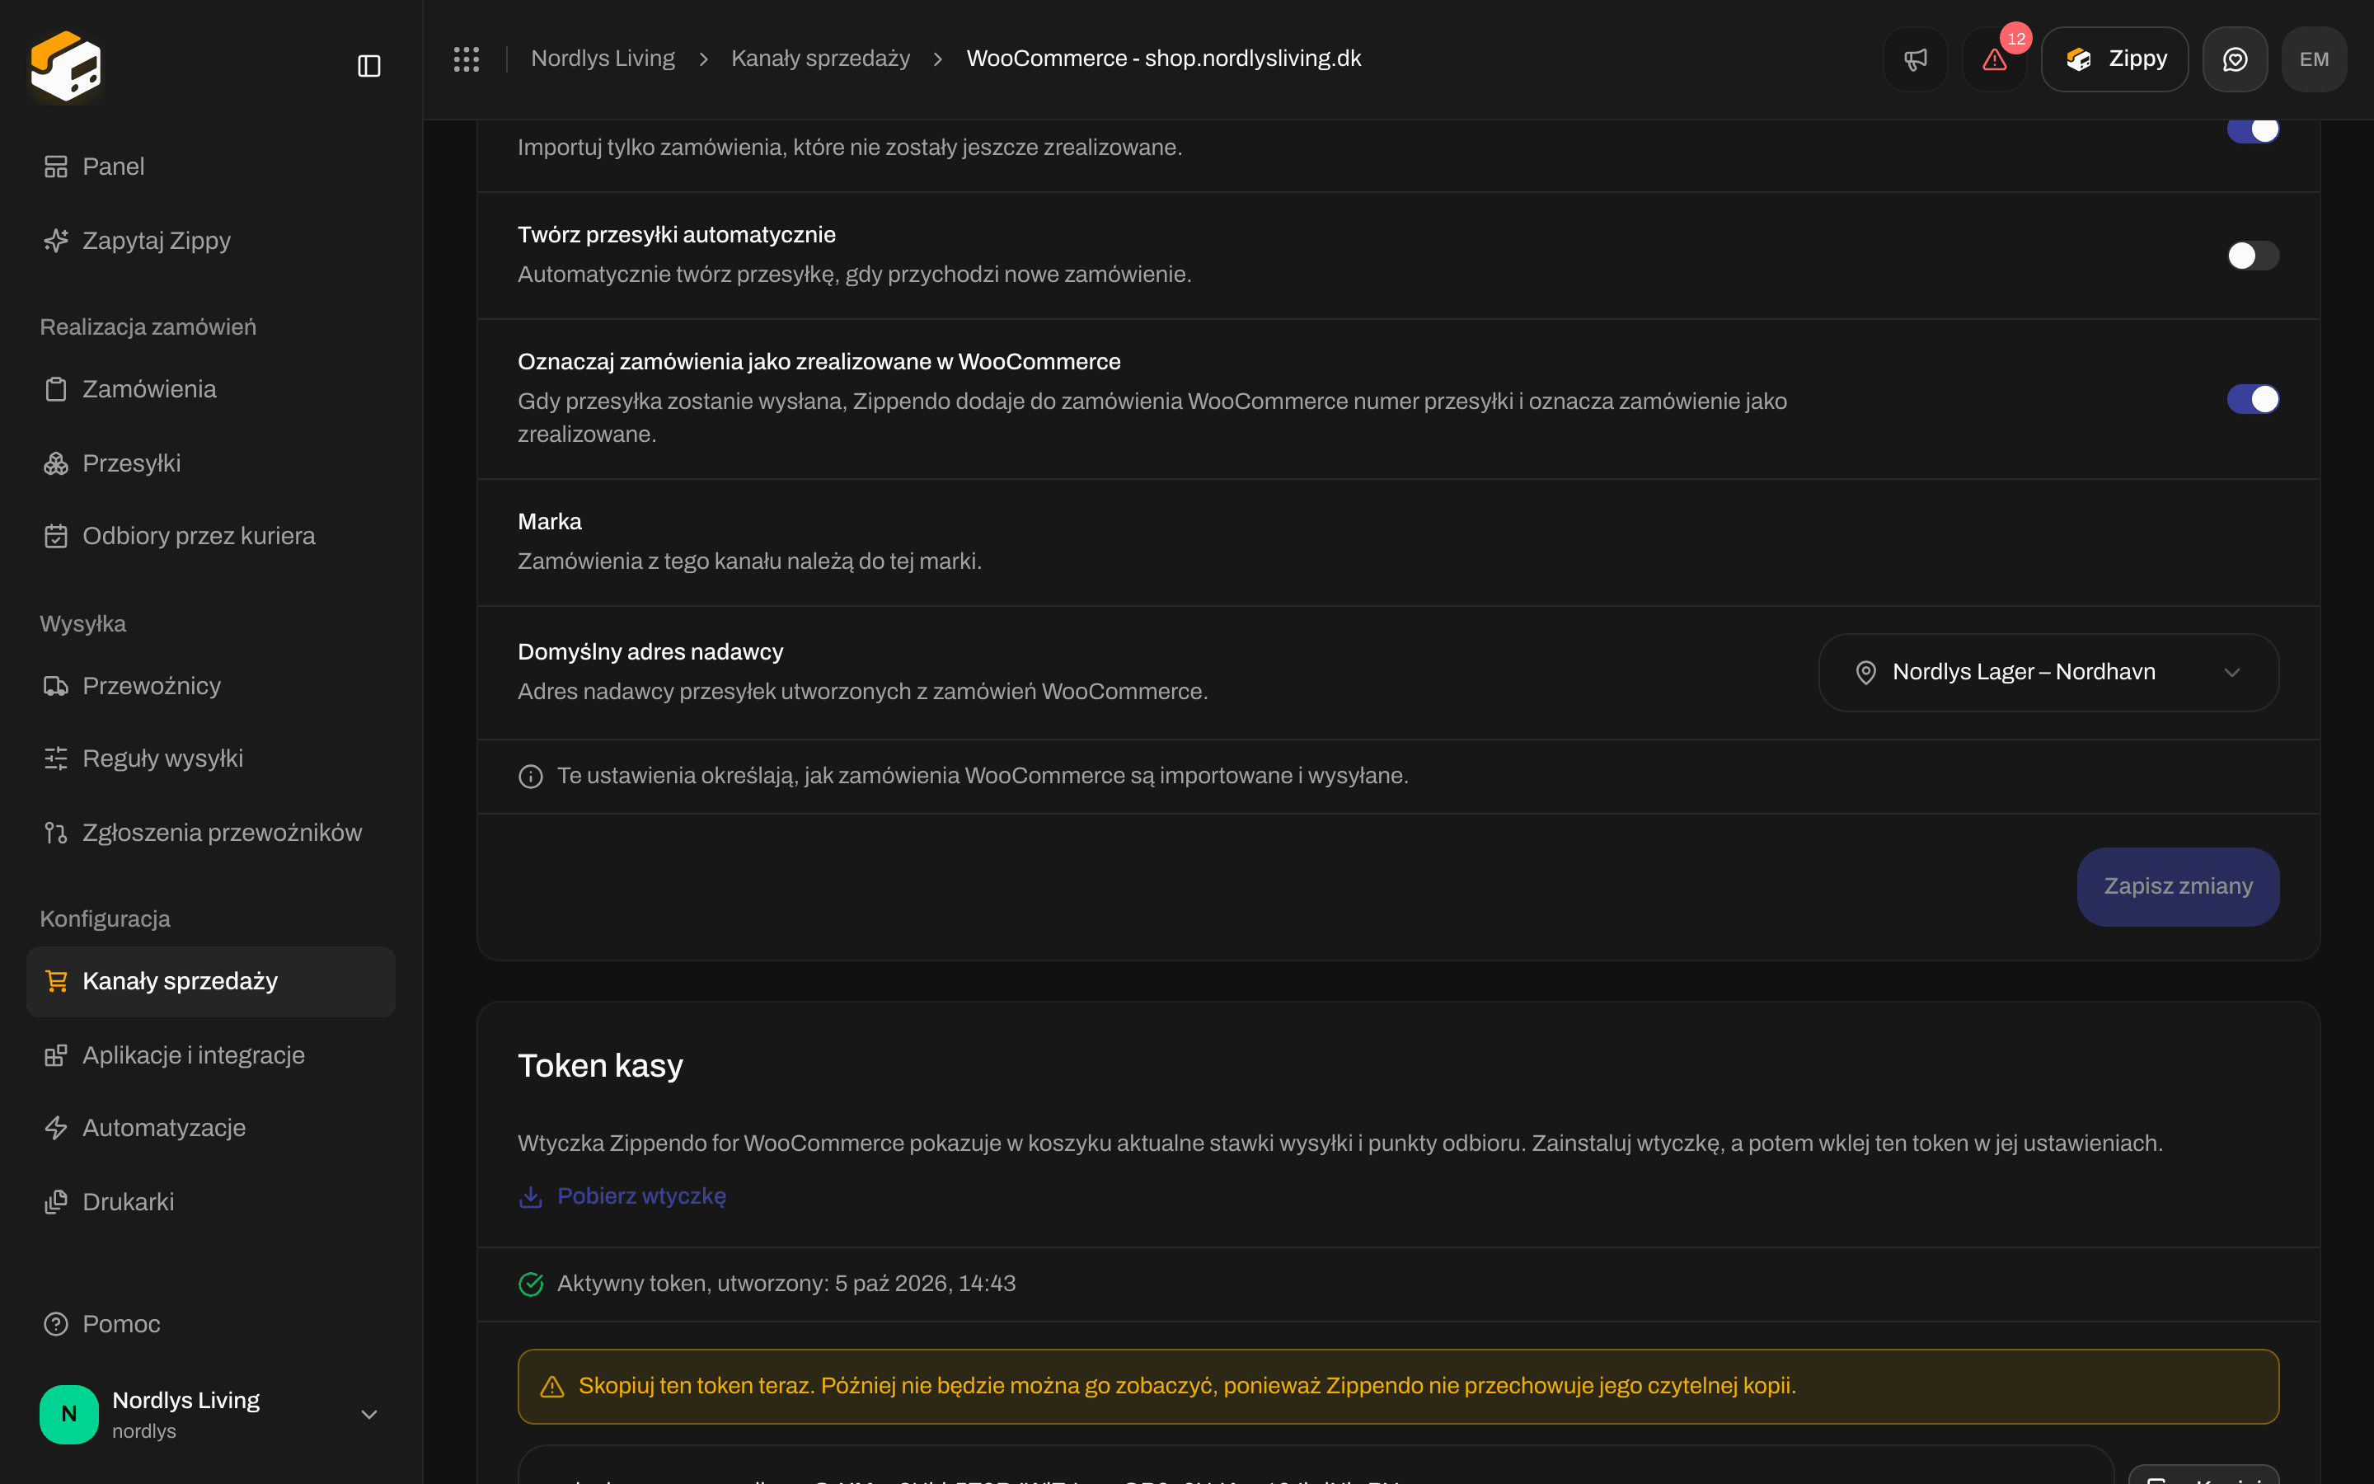Click Aktywny token creation date text

coord(786,1284)
